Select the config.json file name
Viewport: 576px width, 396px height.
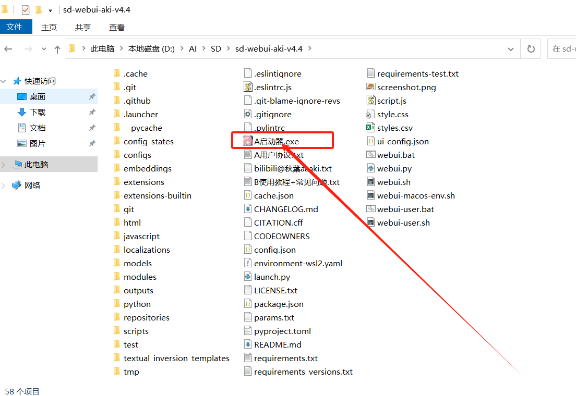coord(275,250)
